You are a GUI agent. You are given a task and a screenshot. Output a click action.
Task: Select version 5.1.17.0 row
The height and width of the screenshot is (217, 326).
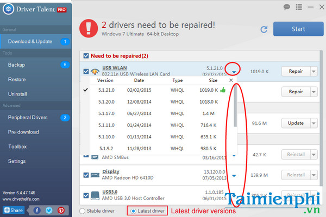pyautogui.click(x=159, y=113)
